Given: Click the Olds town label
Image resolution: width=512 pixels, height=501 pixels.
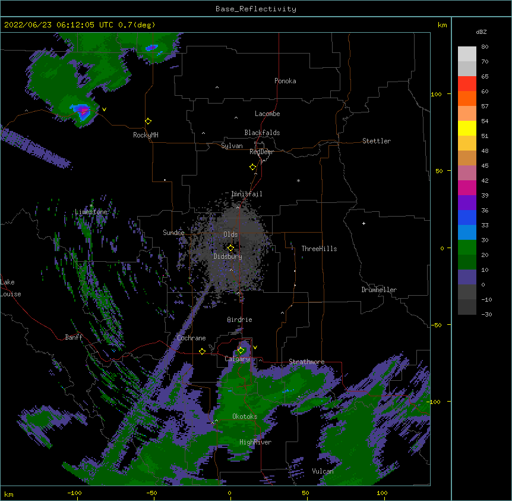Looking at the screenshot, I should point(230,234).
